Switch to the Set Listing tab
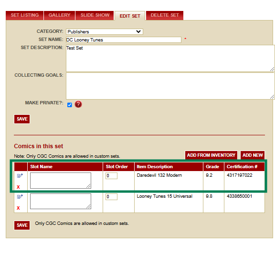Screen dimensions: 275x253 pyautogui.click(x=24, y=15)
